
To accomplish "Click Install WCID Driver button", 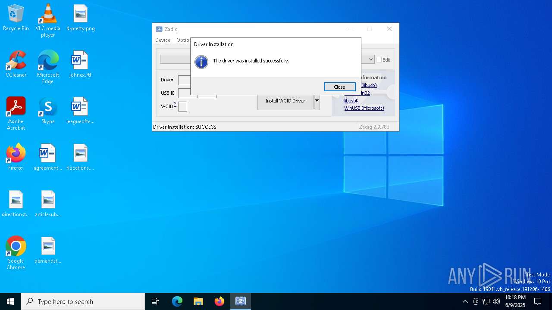I will 285,101.
